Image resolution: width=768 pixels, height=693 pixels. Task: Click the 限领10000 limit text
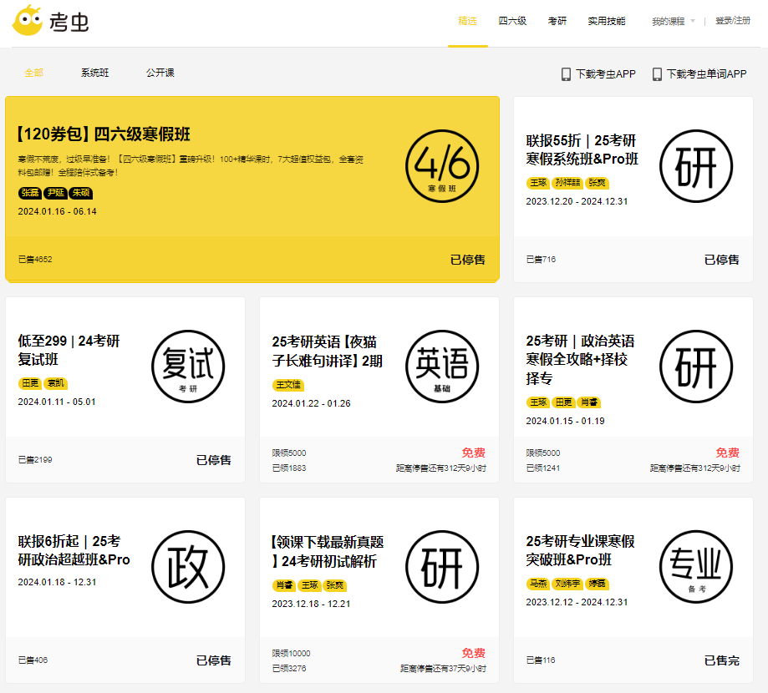click(x=292, y=654)
